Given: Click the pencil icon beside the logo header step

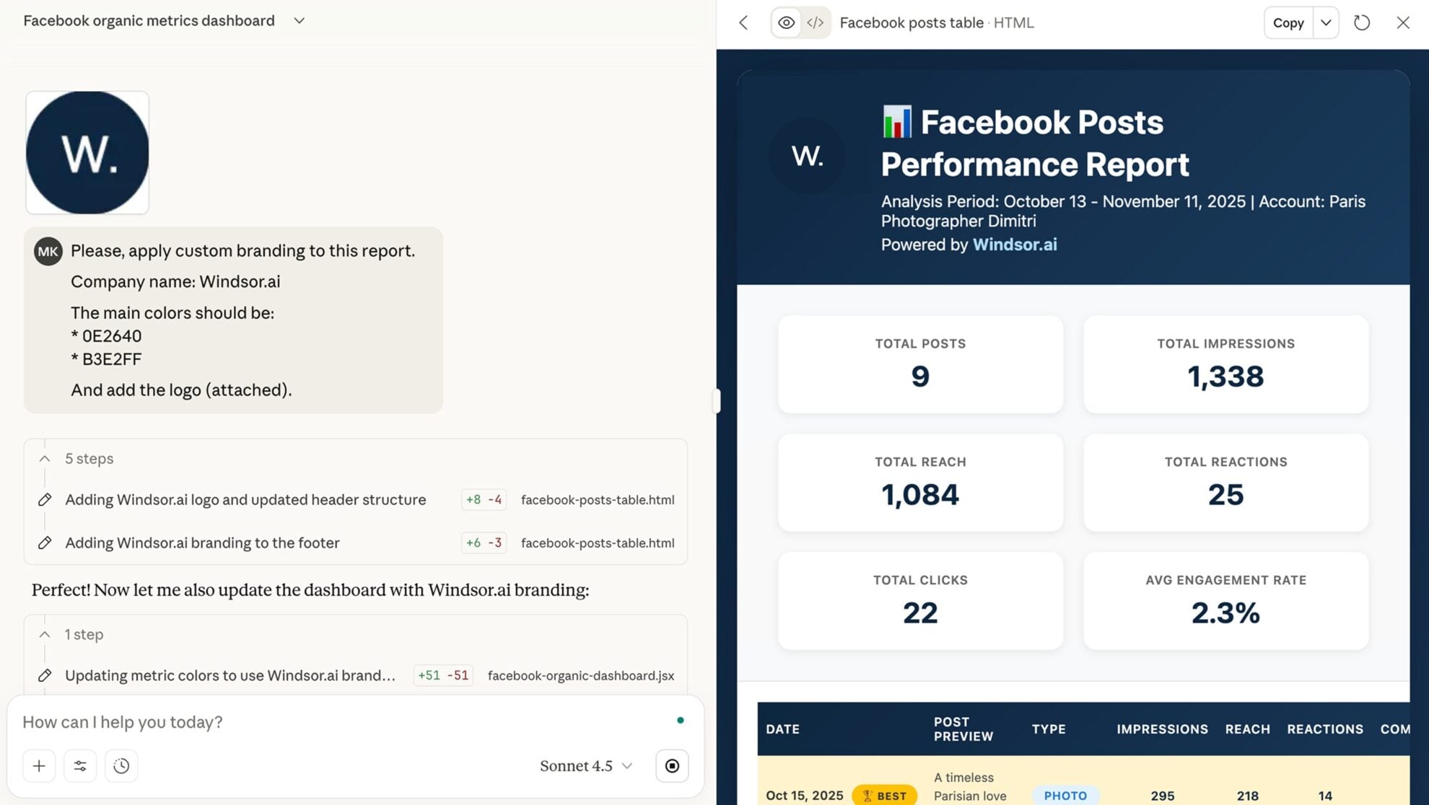Looking at the screenshot, I should coord(45,500).
